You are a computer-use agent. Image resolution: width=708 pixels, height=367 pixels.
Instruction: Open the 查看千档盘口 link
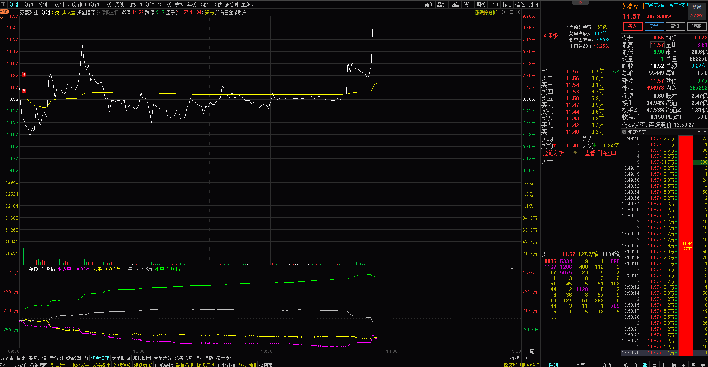tap(600, 153)
